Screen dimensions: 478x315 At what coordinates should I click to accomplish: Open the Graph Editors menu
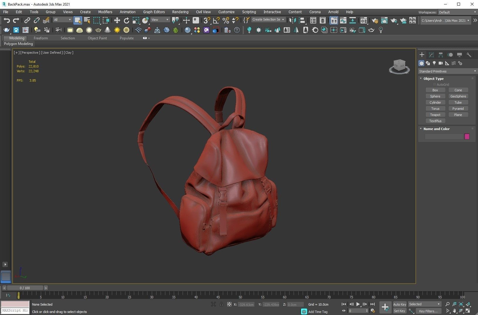(154, 12)
